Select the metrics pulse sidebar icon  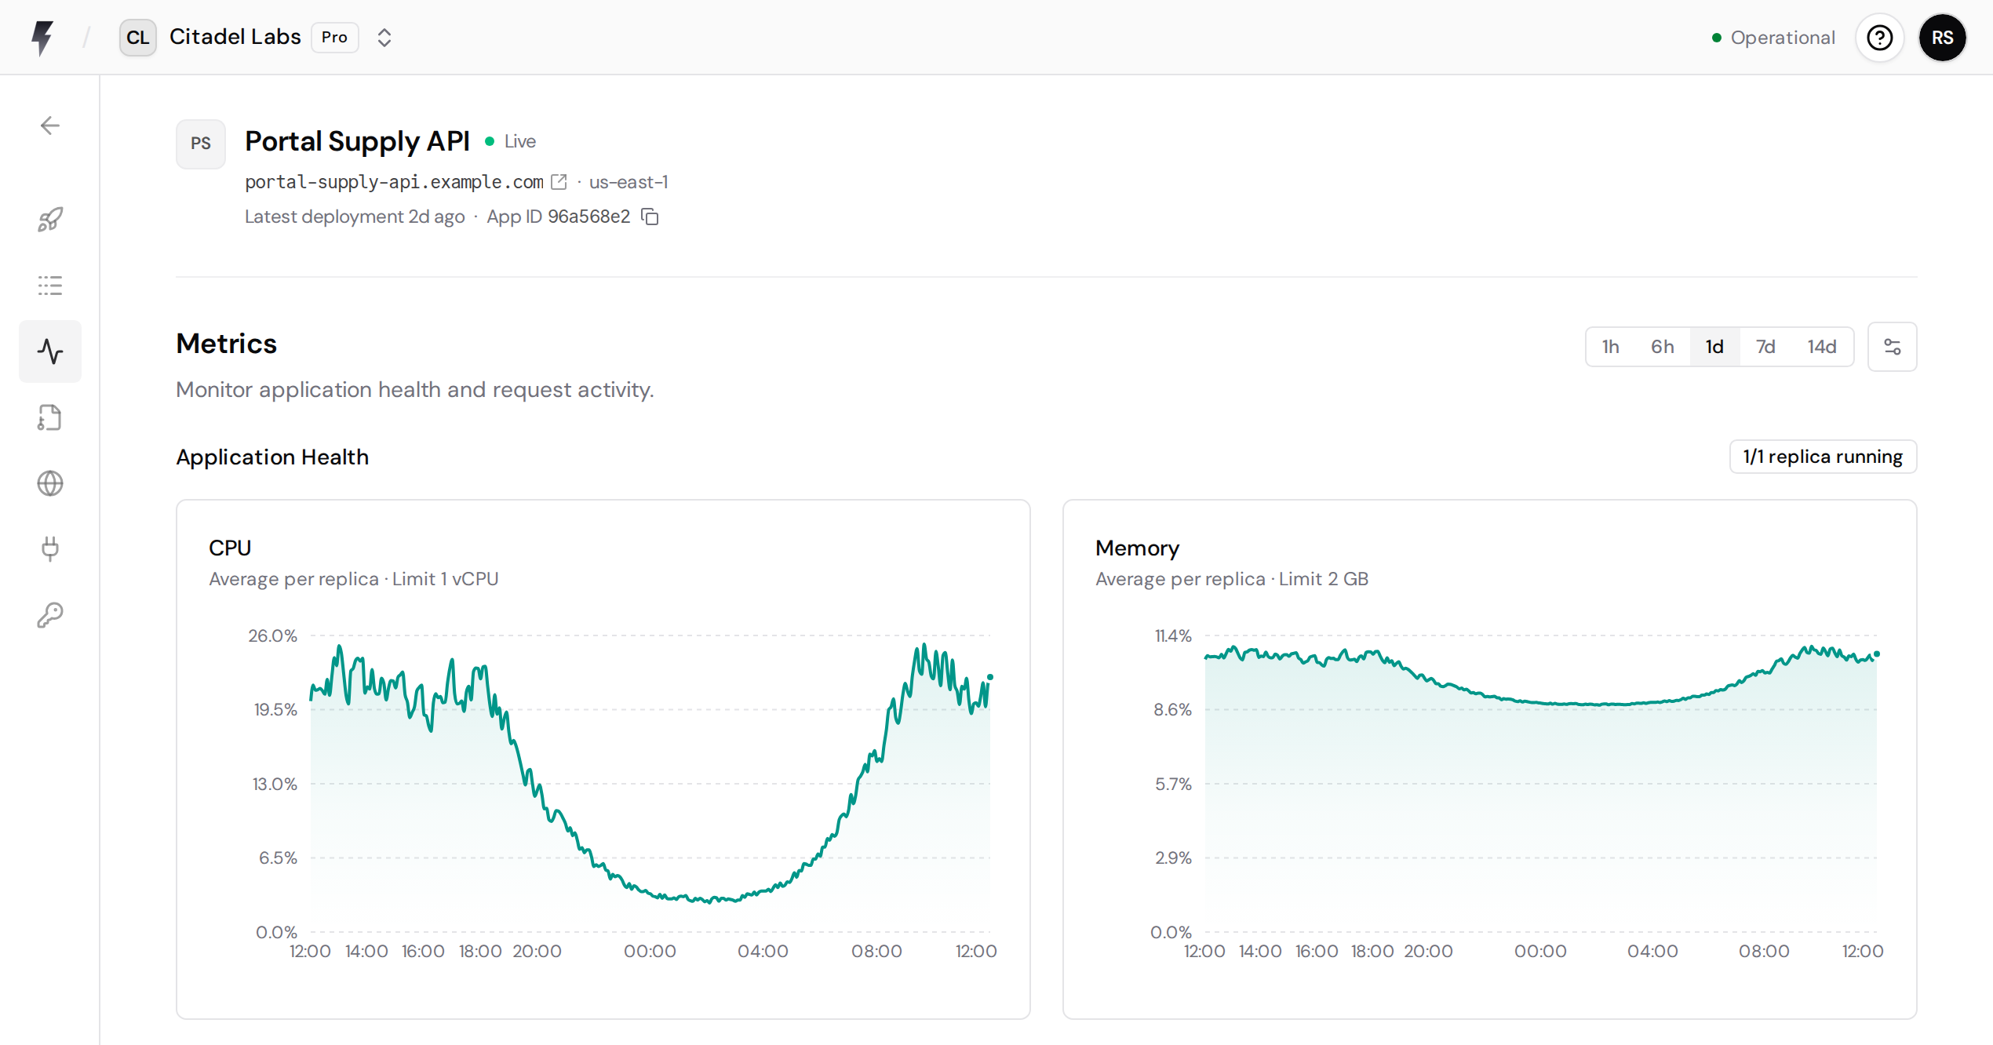pyautogui.click(x=50, y=351)
